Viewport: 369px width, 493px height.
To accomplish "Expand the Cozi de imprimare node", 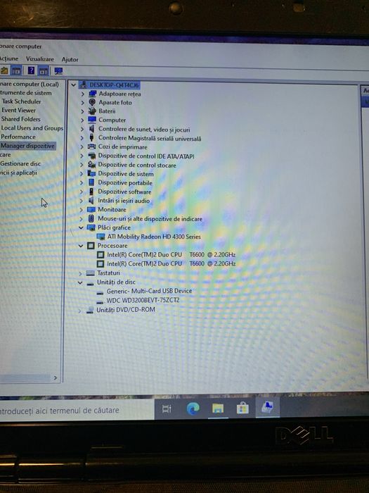I will 82,146.
